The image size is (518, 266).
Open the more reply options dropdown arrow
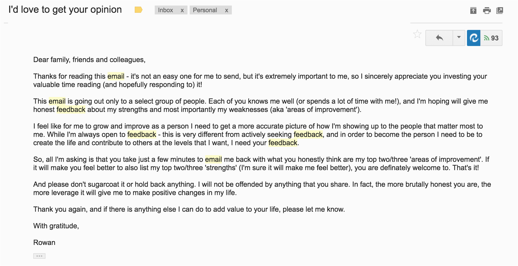(459, 37)
